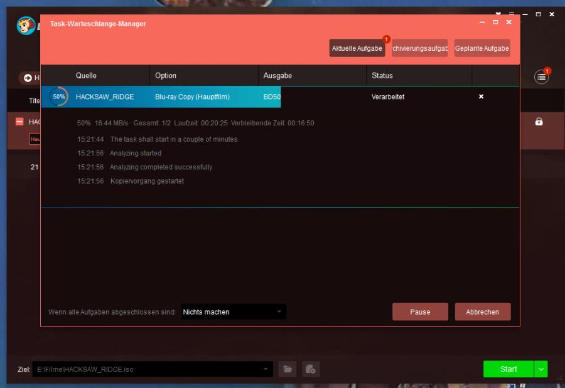Minimize the Task-Warteschlange-Manager dialog
The width and height of the screenshot is (565, 388).
click(482, 23)
